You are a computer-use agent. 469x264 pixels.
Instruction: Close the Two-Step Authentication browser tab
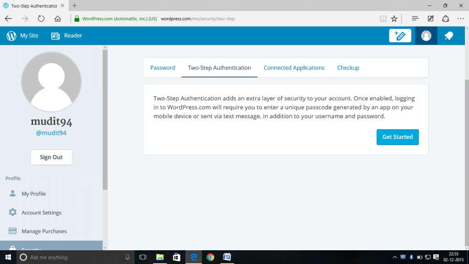coord(62,5)
